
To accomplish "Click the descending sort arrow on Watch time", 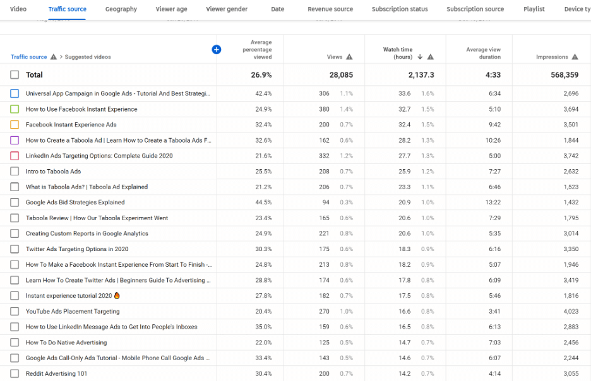I will [420, 57].
